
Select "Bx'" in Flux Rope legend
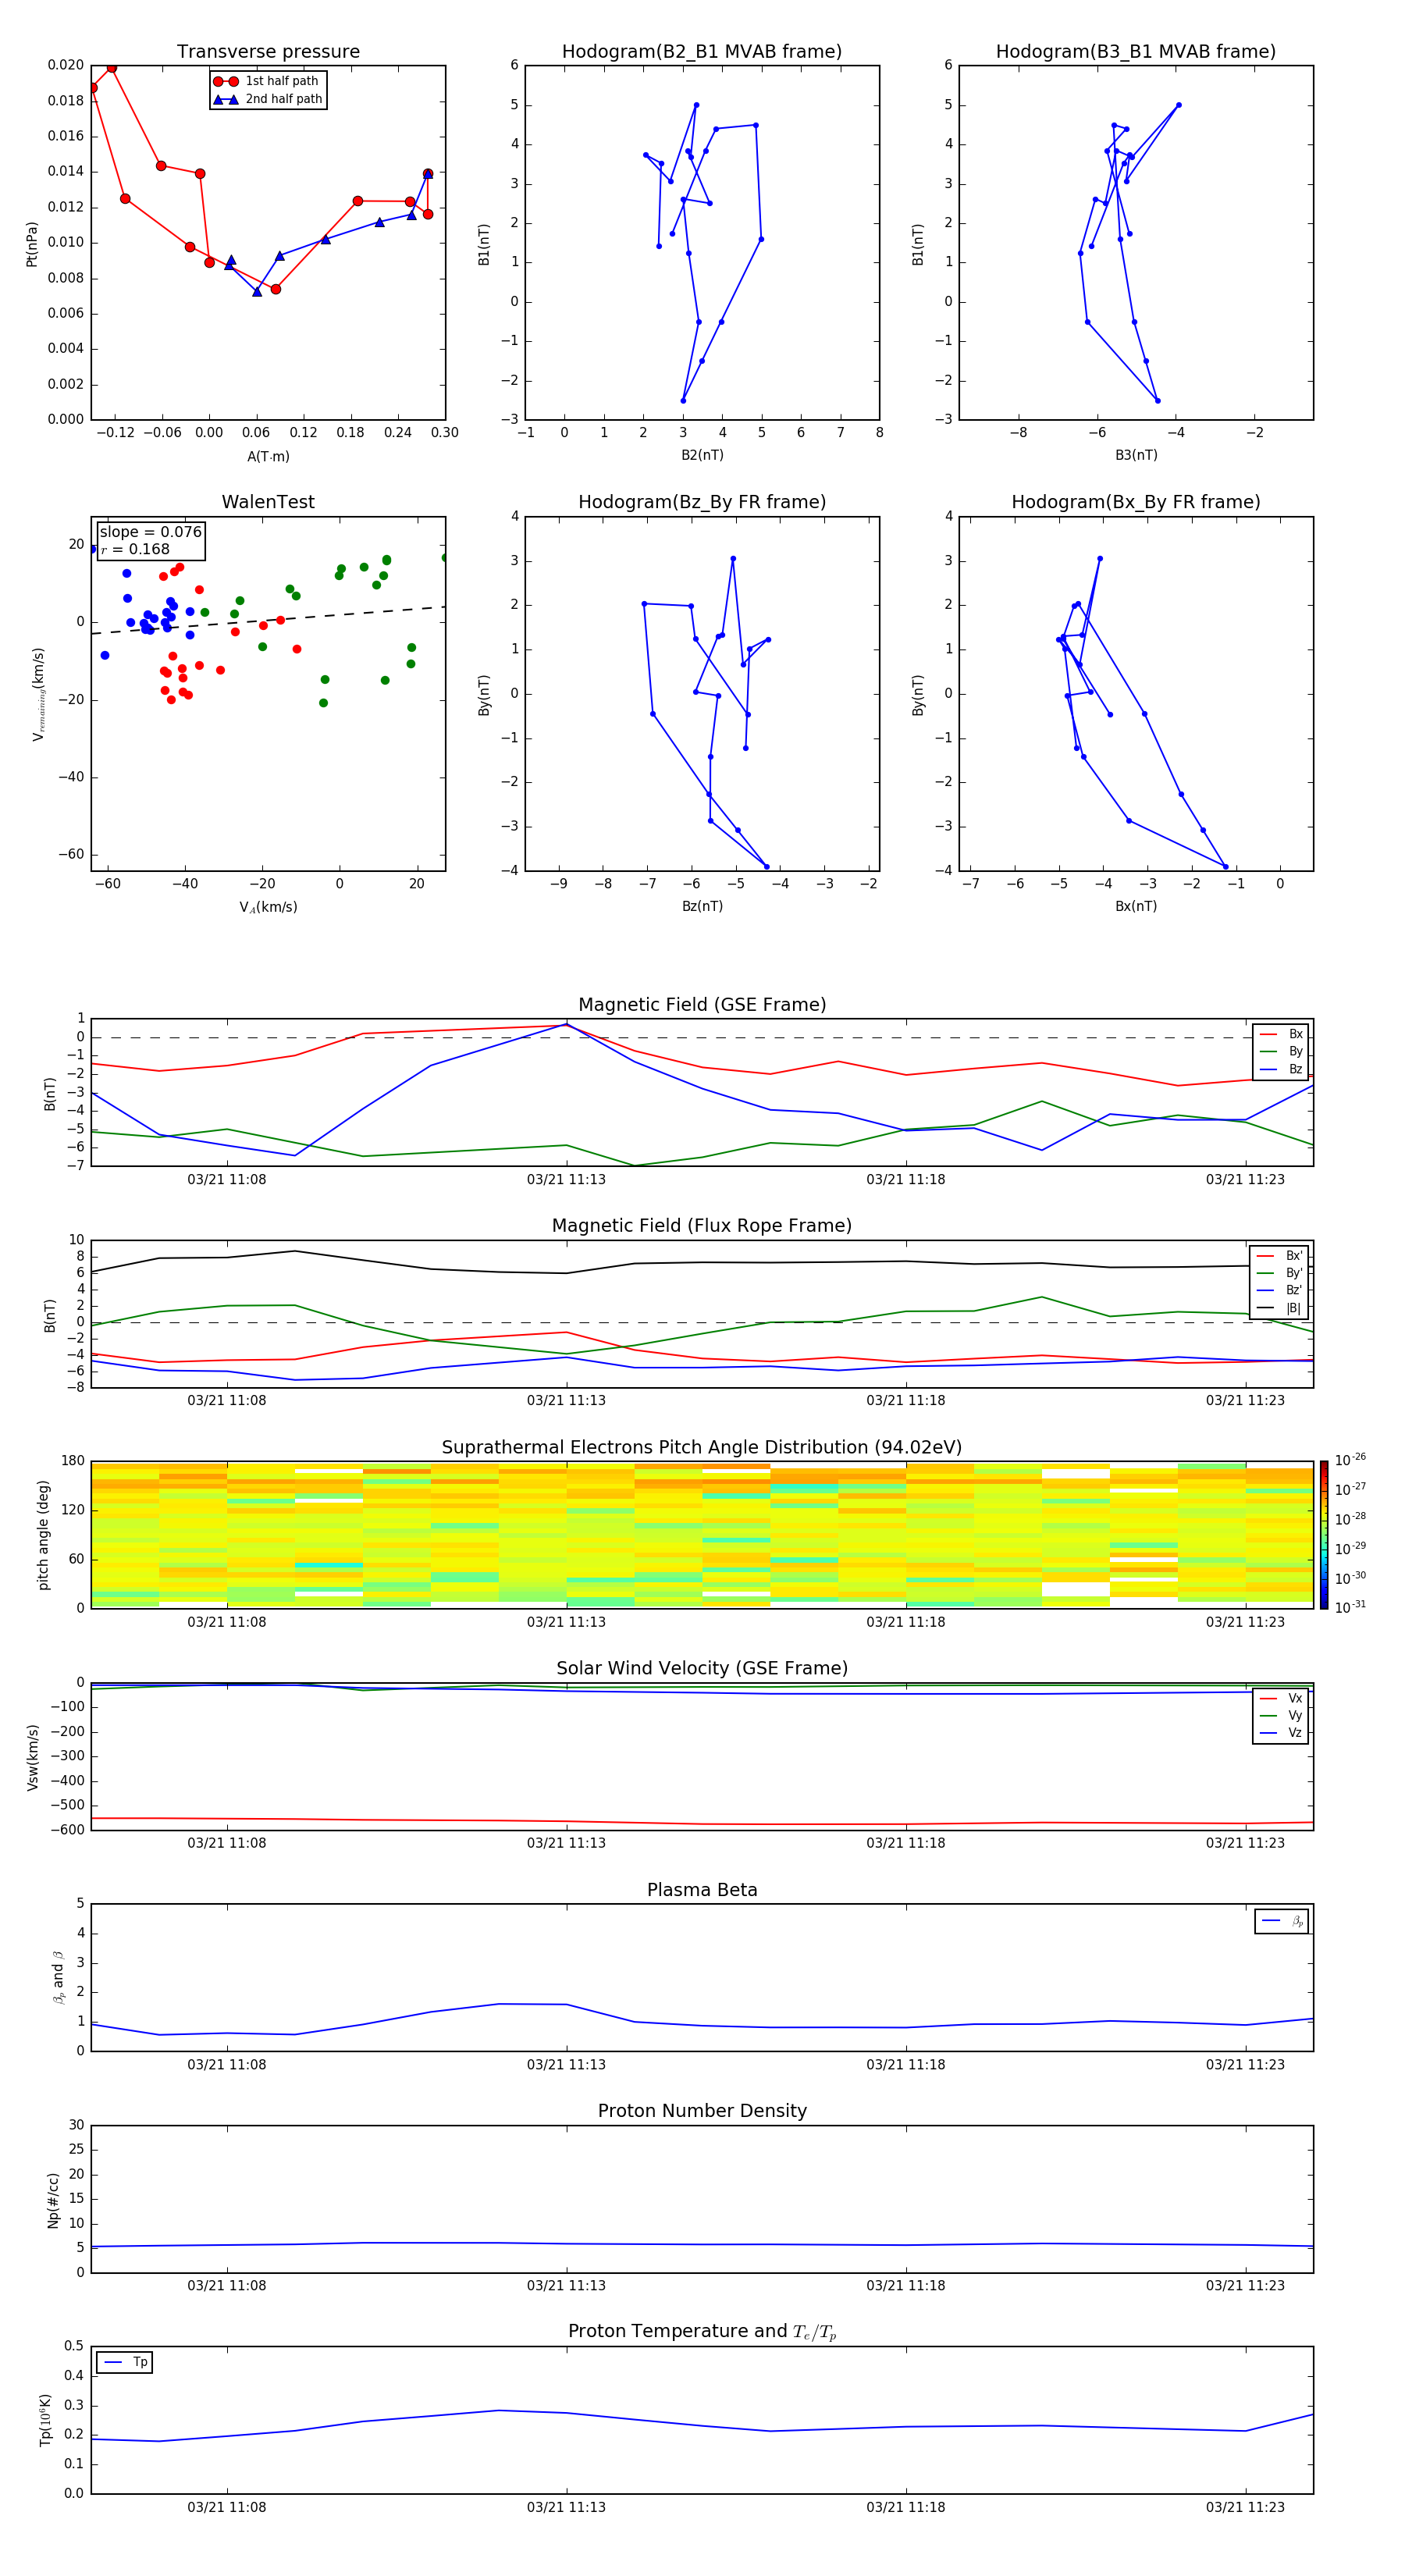(x=1280, y=1256)
